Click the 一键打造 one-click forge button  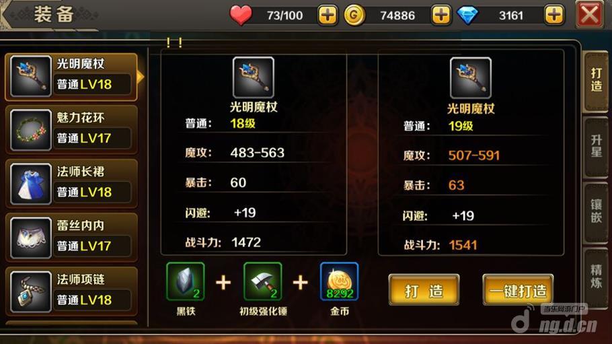click(x=518, y=290)
